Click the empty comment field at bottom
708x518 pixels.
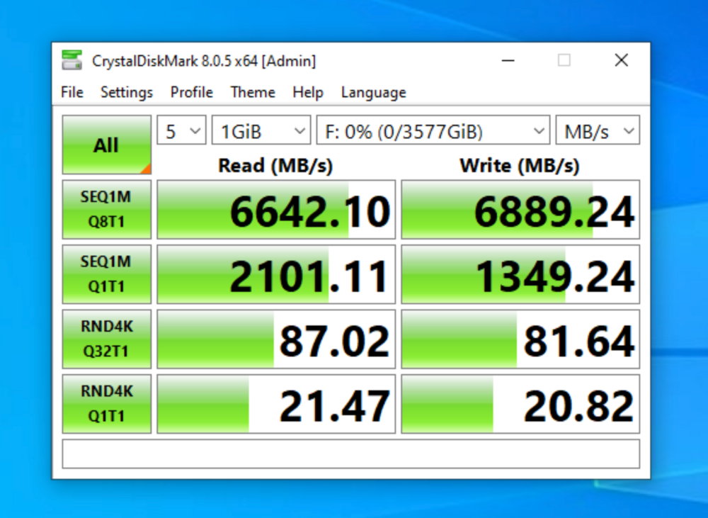tap(351, 454)
